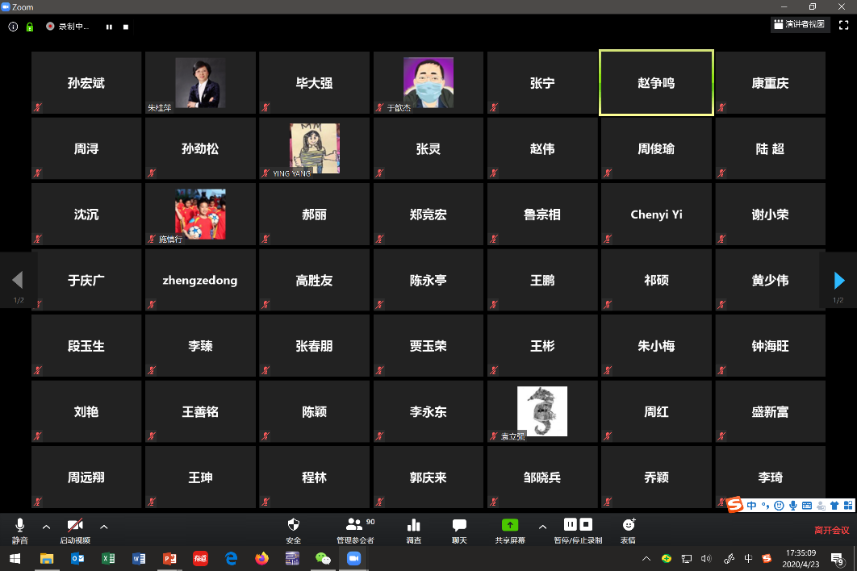Pause recording using top-left pause button
This screenshot has height=571, width=857.
[109, 27]
